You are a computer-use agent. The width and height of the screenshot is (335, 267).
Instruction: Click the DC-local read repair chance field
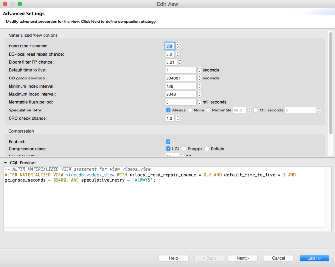click(x=169, y=54)
